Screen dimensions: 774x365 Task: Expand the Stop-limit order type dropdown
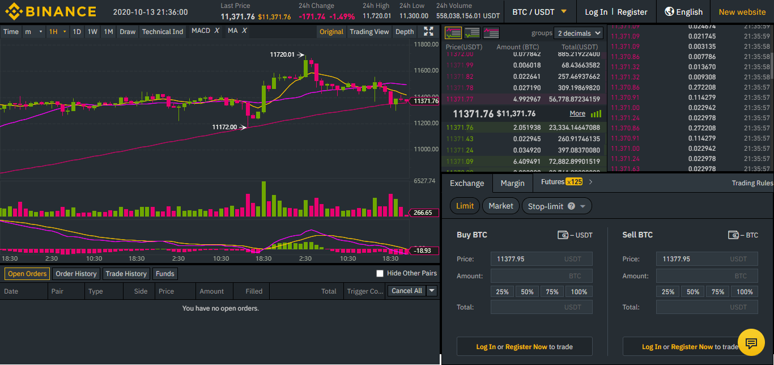(583, 207)
